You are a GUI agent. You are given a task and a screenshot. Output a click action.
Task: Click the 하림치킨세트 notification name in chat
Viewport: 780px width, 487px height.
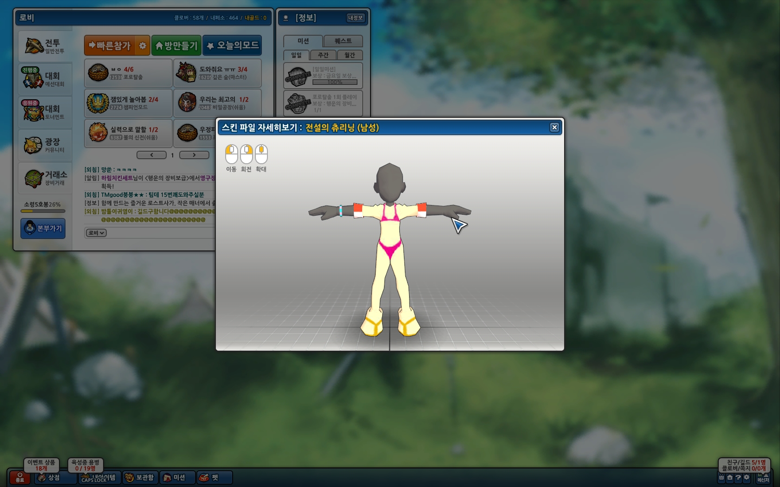[x=117, y=178]
